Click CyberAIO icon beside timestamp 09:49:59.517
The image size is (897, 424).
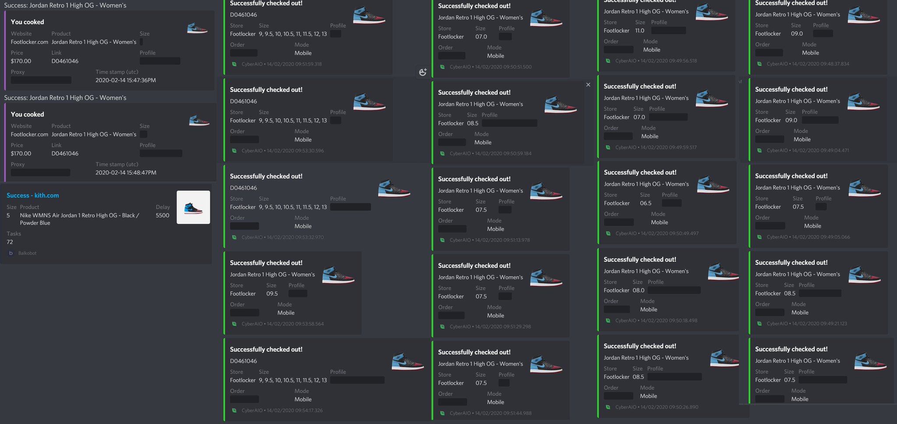(608, 147)
